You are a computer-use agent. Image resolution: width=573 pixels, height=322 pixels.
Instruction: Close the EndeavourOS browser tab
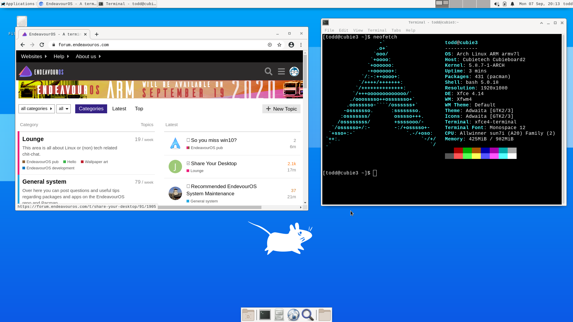85,34
